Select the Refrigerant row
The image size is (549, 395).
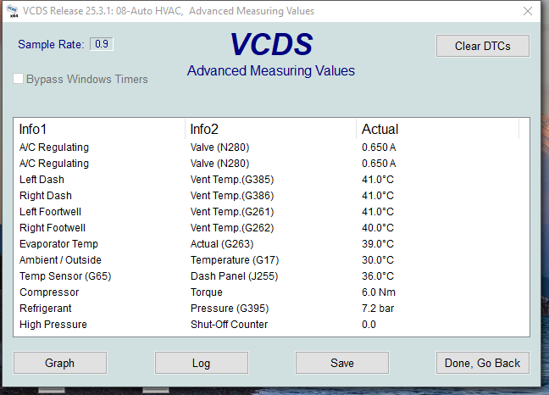pyautogui.click(x=271, y=309)
